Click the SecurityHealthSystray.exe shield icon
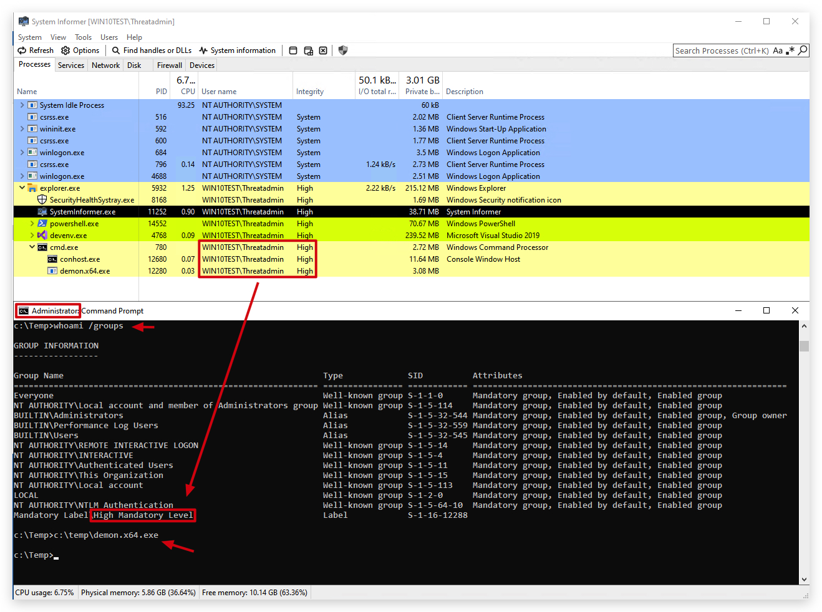This screenshot has width=822, height=612. click(42, 200)
